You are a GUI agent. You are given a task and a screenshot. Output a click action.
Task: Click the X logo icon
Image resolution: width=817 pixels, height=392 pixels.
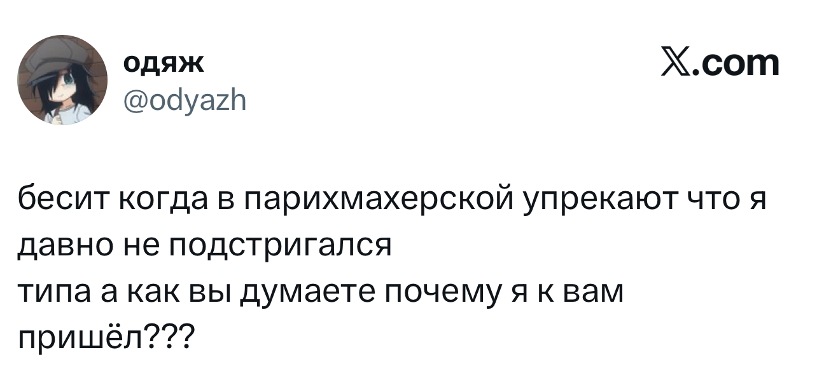coord(676,64)
